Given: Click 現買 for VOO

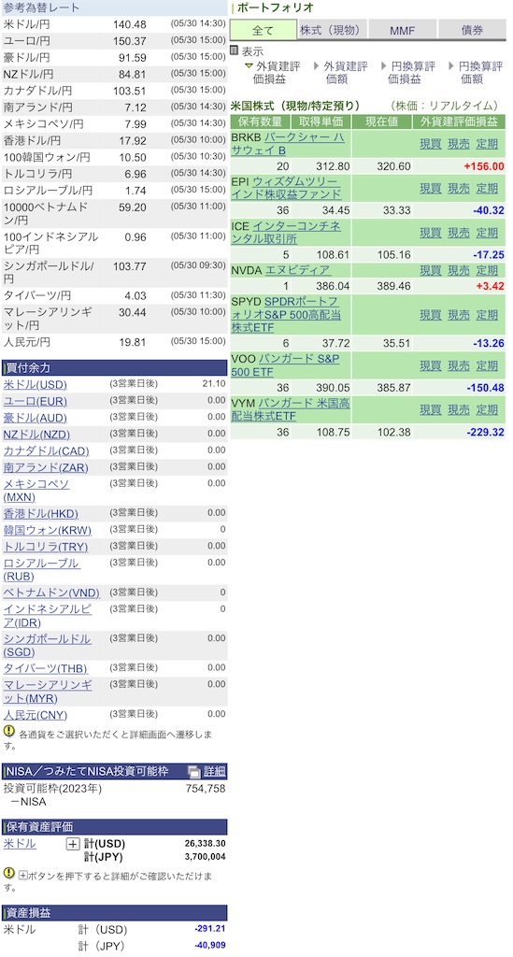Looking at the screenshot, I should click(x=431, y=365).
